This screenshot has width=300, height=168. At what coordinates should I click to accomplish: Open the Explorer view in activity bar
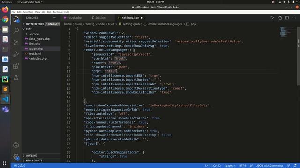point(16,19)
